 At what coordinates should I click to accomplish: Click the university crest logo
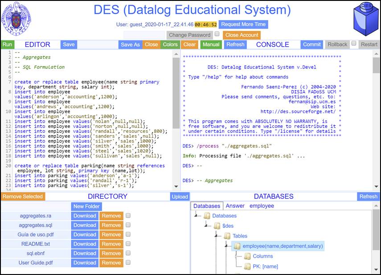point(16,19)
